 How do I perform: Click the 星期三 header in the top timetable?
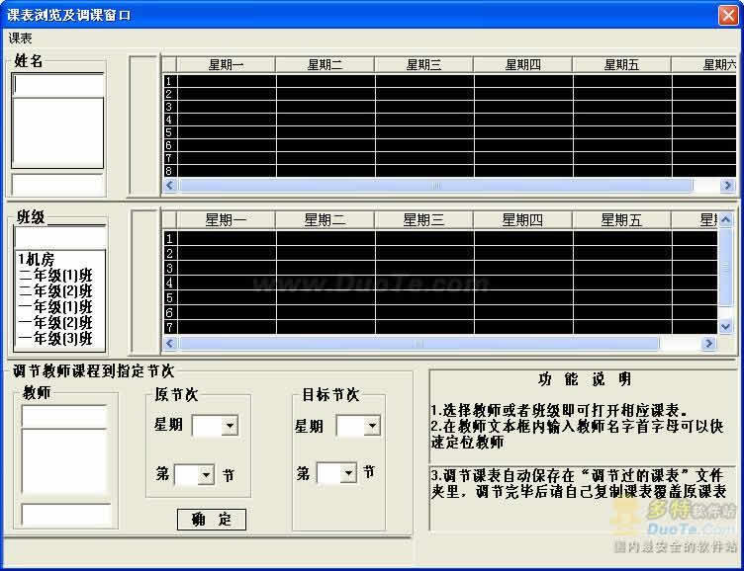click(x=423, y=64)
